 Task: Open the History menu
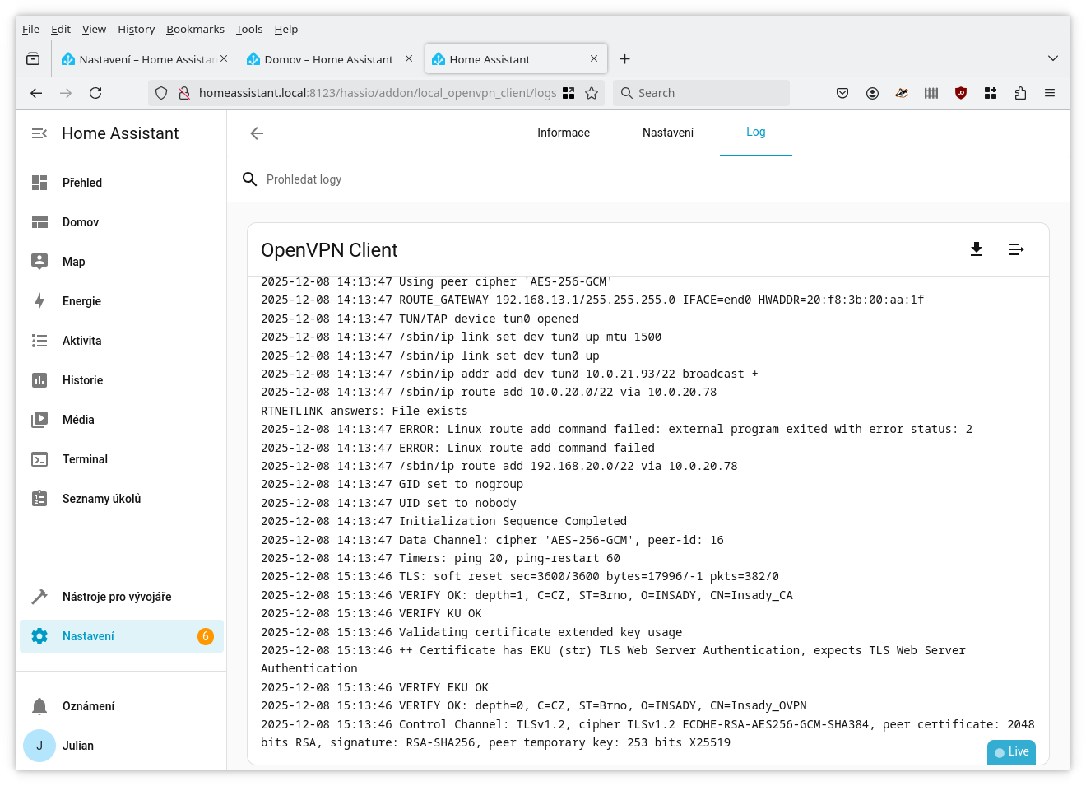click(136, 29)
